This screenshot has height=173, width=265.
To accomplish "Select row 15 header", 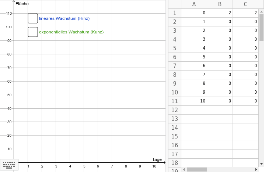I will tap(175, 136).
